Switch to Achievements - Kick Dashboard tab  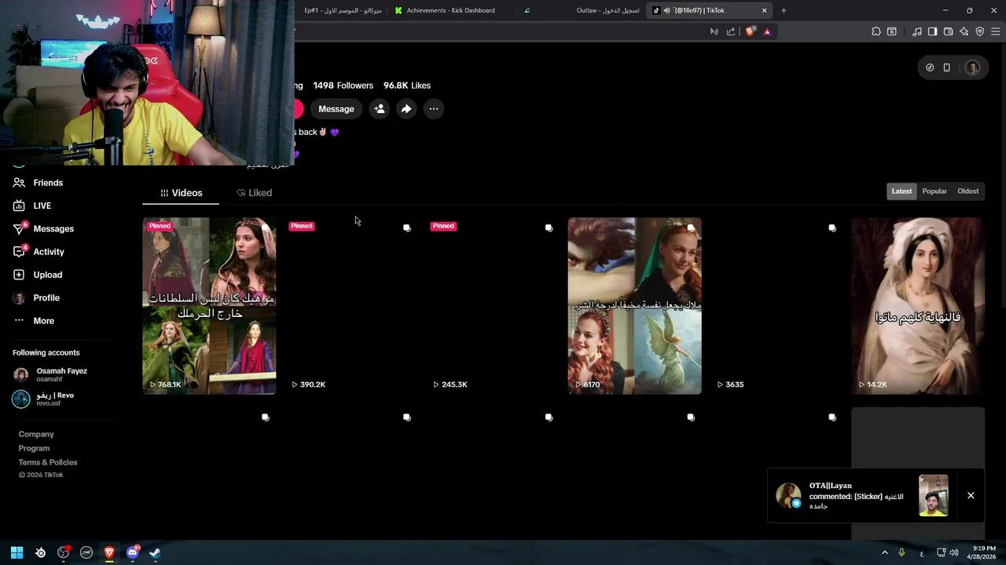tap(450, 10)
